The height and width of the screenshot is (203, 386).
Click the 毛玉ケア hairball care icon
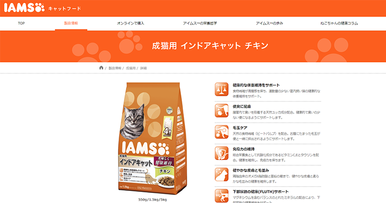(x=221, y=132)
